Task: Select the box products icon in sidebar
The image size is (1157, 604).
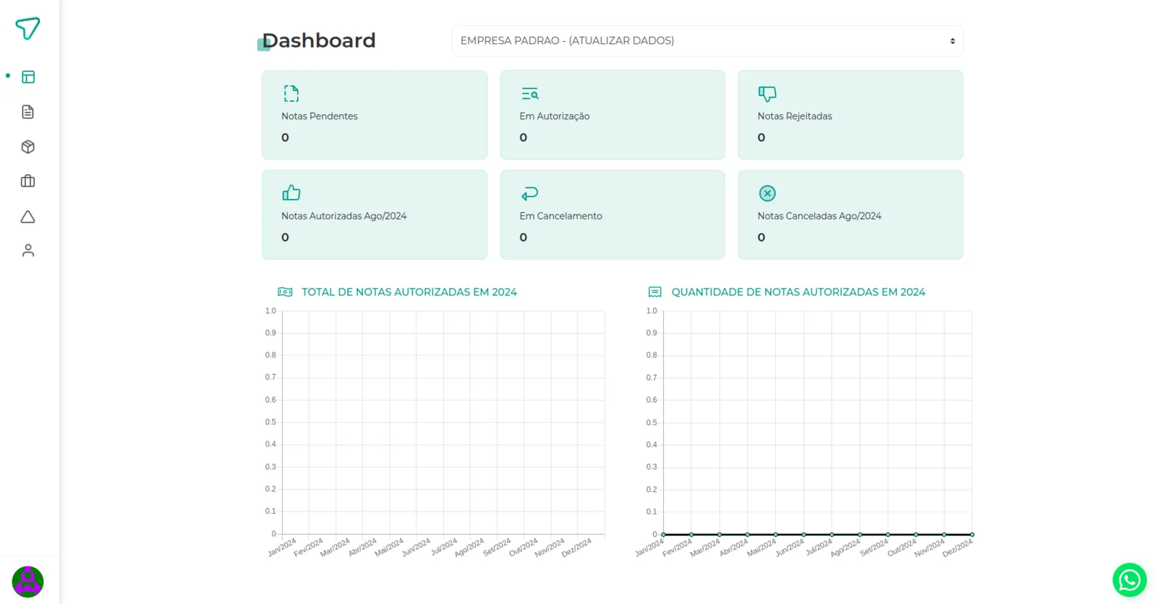Action: tap(28, 147)
